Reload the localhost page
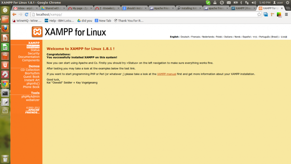291x164 pixels. coord(26,14)
